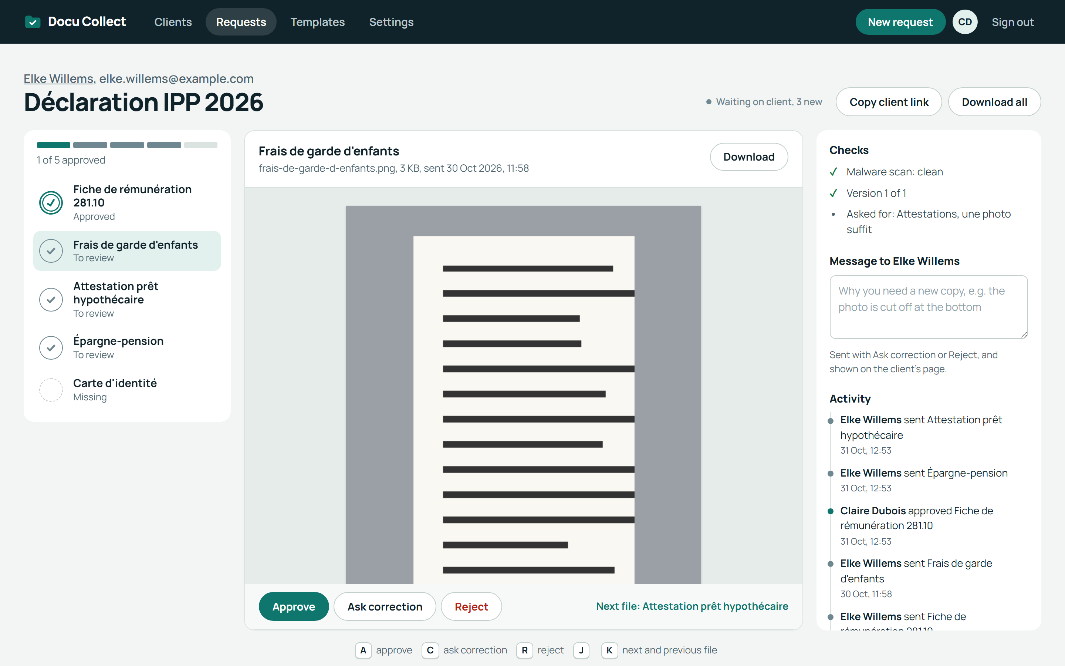Reject the Frais de garde file
Viewport: 1065px width, 666px height.
pyautogui.click(x=471, y=606)
